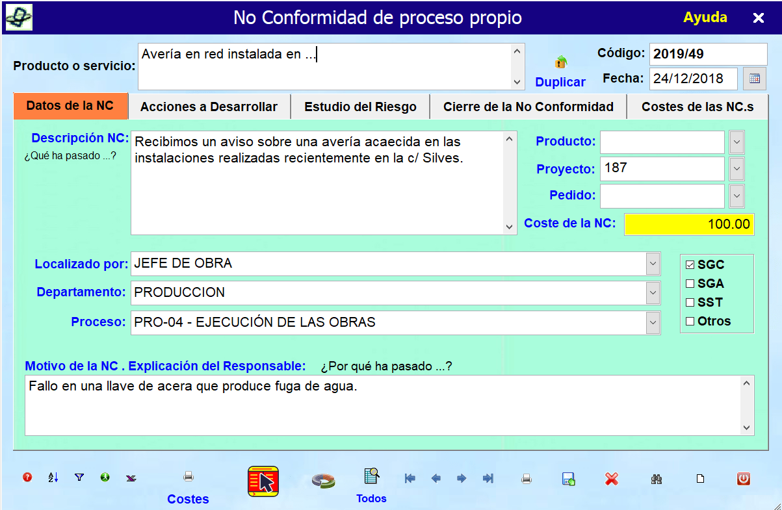This screenshot has width=782, height=510.
Task: Go to the previous record
Action: point(436,479)
